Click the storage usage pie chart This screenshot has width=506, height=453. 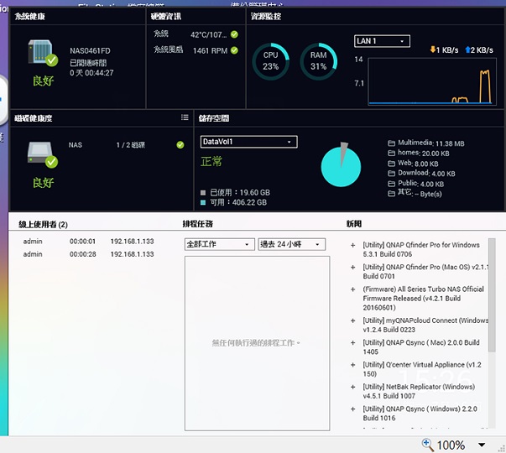[x=341, y=165]
